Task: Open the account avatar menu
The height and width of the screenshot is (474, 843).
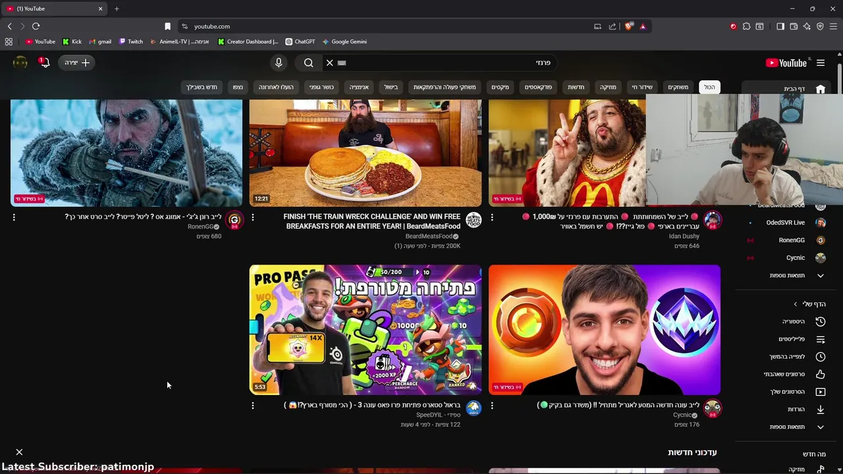Action: click(x=20, y=63)
